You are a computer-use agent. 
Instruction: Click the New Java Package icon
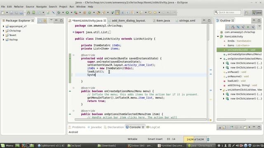coord(85,13)
